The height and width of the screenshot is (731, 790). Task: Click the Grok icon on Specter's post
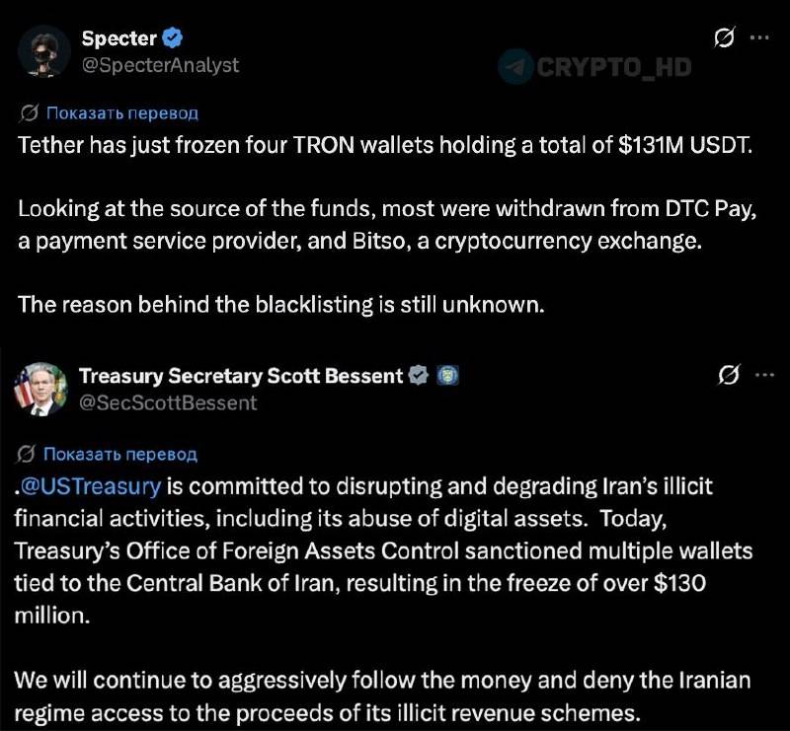(725, 37)
